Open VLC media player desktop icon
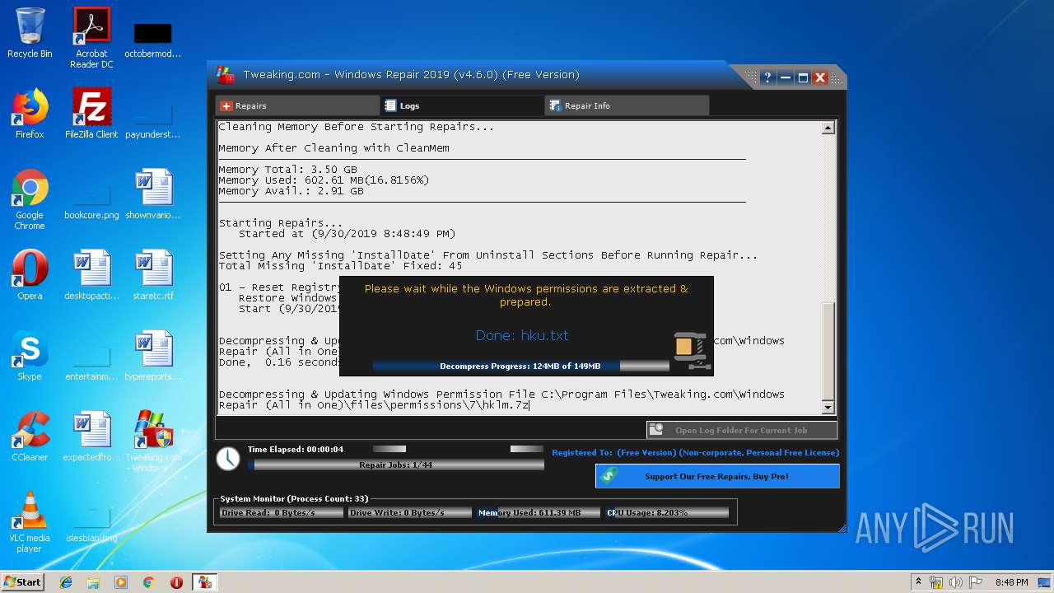This screenshot has height=593, width=1054. pyautogui.click(x=30, y=522)
